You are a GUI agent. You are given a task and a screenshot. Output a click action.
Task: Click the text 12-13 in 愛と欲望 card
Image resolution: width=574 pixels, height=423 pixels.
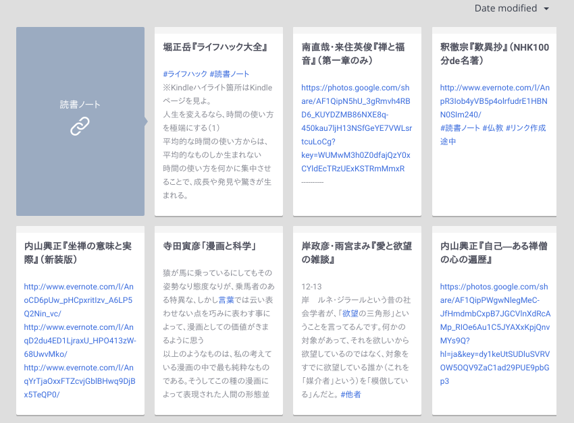click(311, 287)
